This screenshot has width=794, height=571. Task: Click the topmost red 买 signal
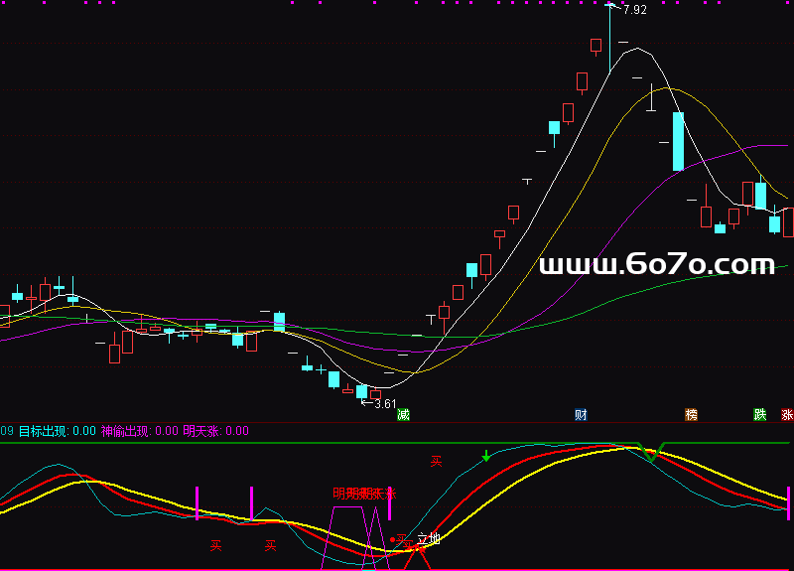click(435, 461)
